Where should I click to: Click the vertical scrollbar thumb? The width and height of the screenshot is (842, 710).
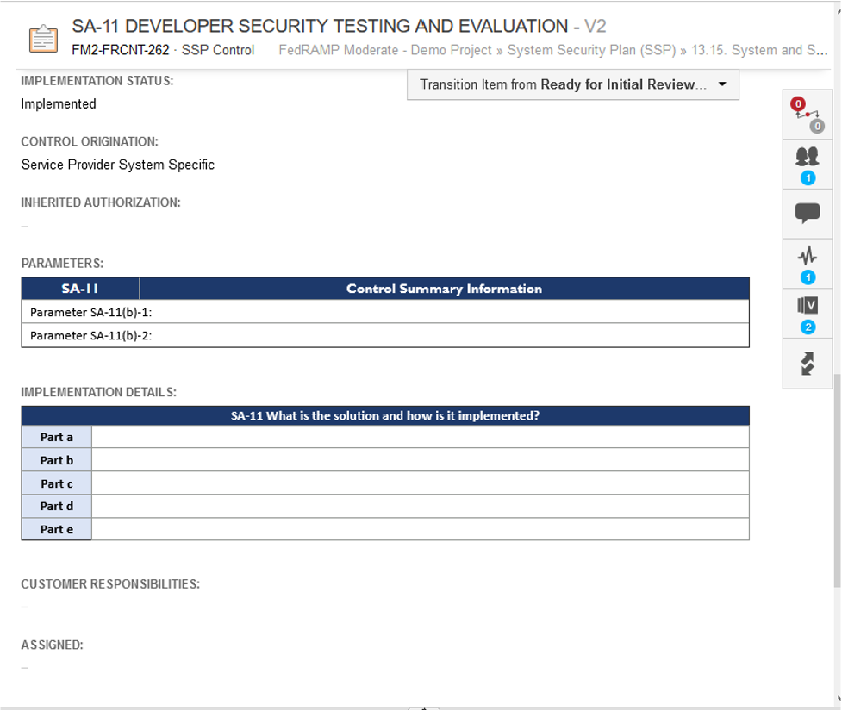836,478
